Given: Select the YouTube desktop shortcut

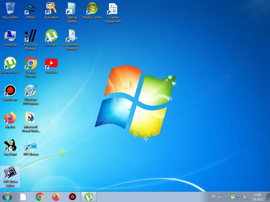Looking at the screenshot, I should pos(51,65).
